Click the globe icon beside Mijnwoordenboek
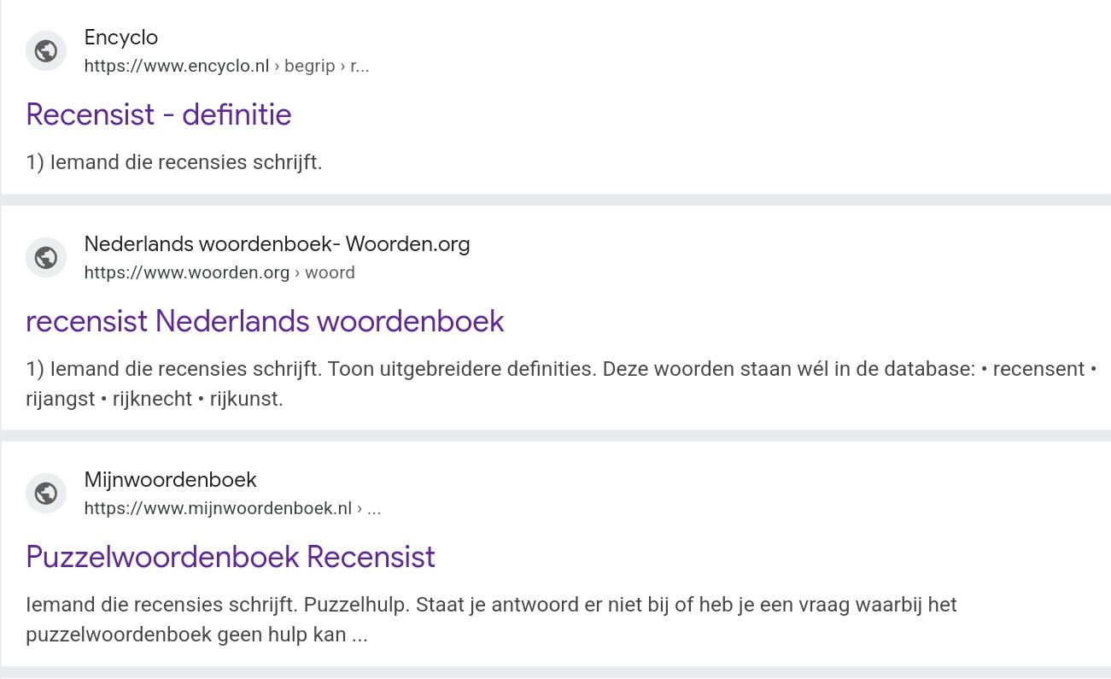 (46, 493)
